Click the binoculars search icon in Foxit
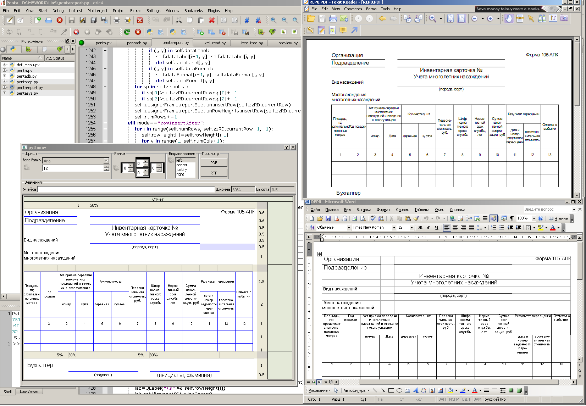586x406 pixels. (x=542, y=18)
